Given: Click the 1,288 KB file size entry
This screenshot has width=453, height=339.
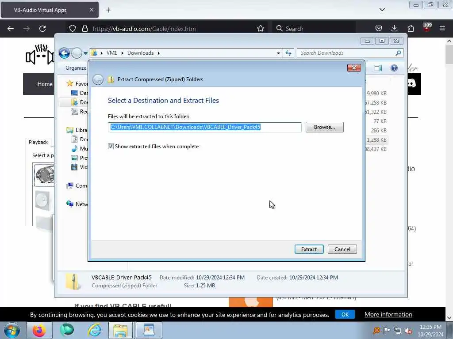Looking at the screenshot, I should (x=376, y=140).
